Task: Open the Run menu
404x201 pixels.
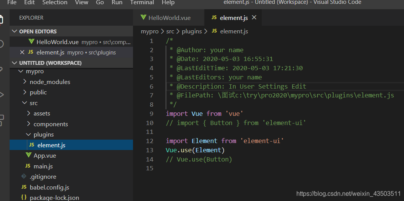Action: tap(117, 3)
